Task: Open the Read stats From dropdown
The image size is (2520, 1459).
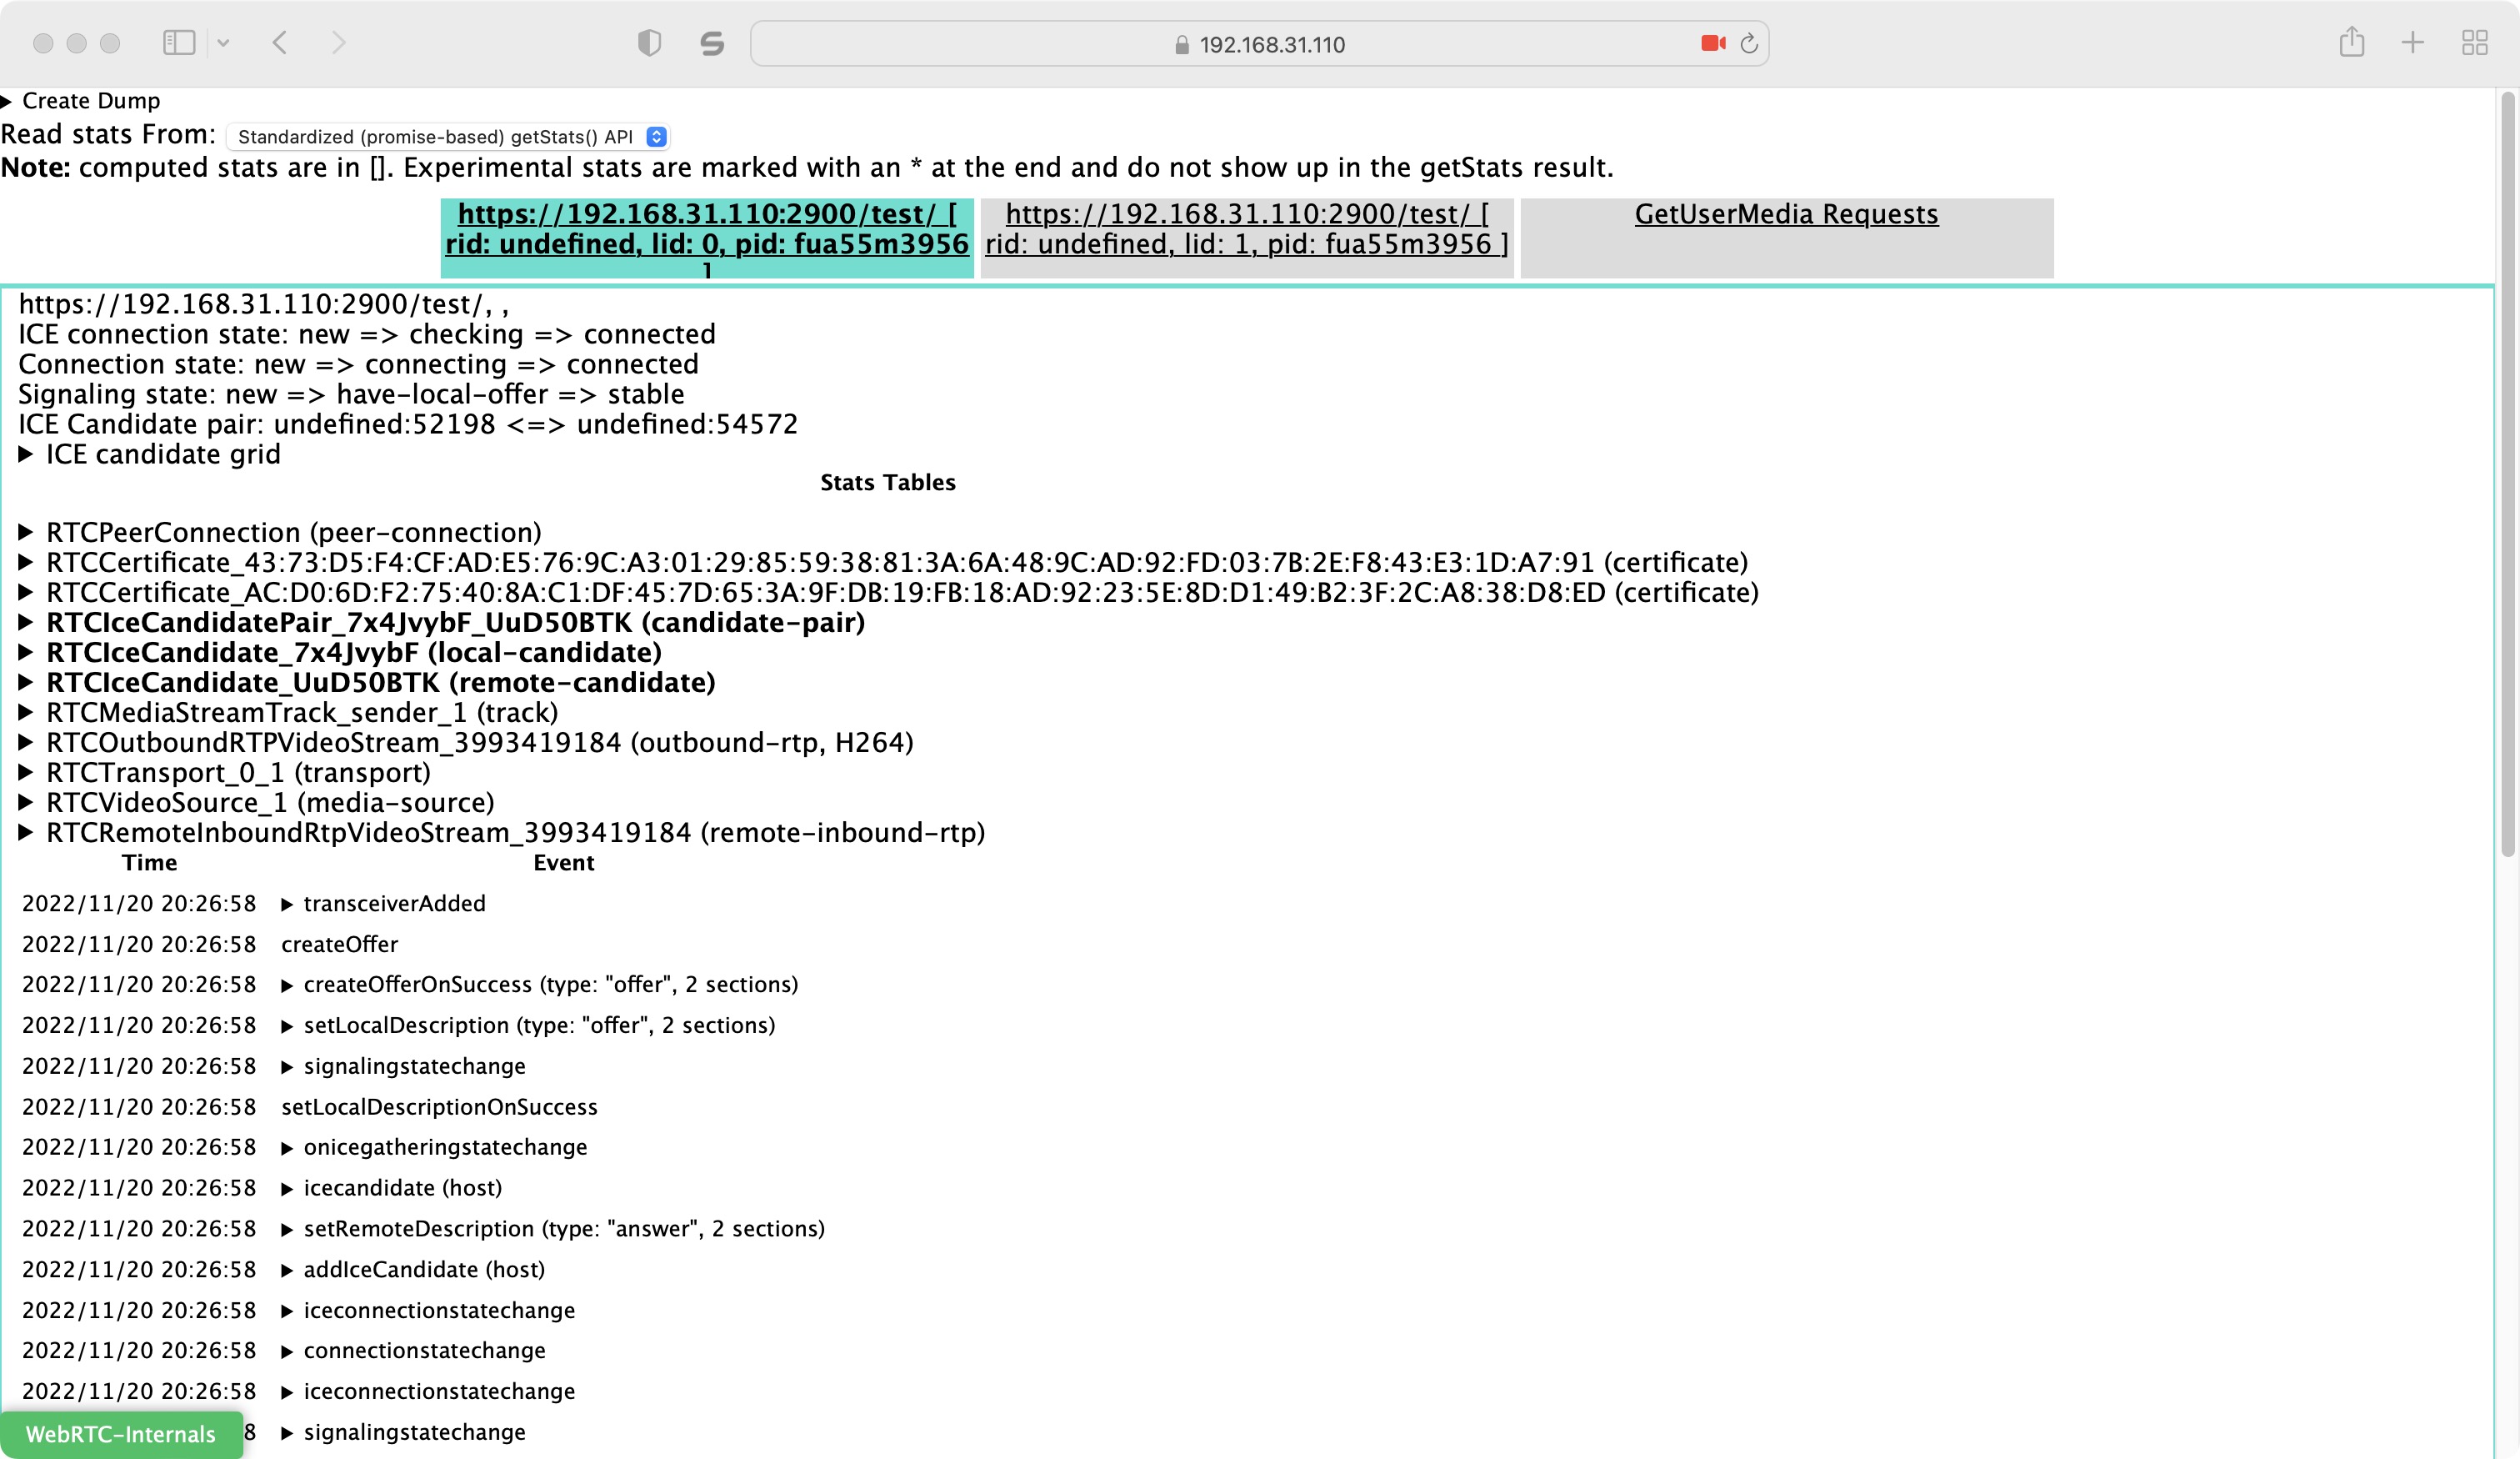Action: pos(447,137)
